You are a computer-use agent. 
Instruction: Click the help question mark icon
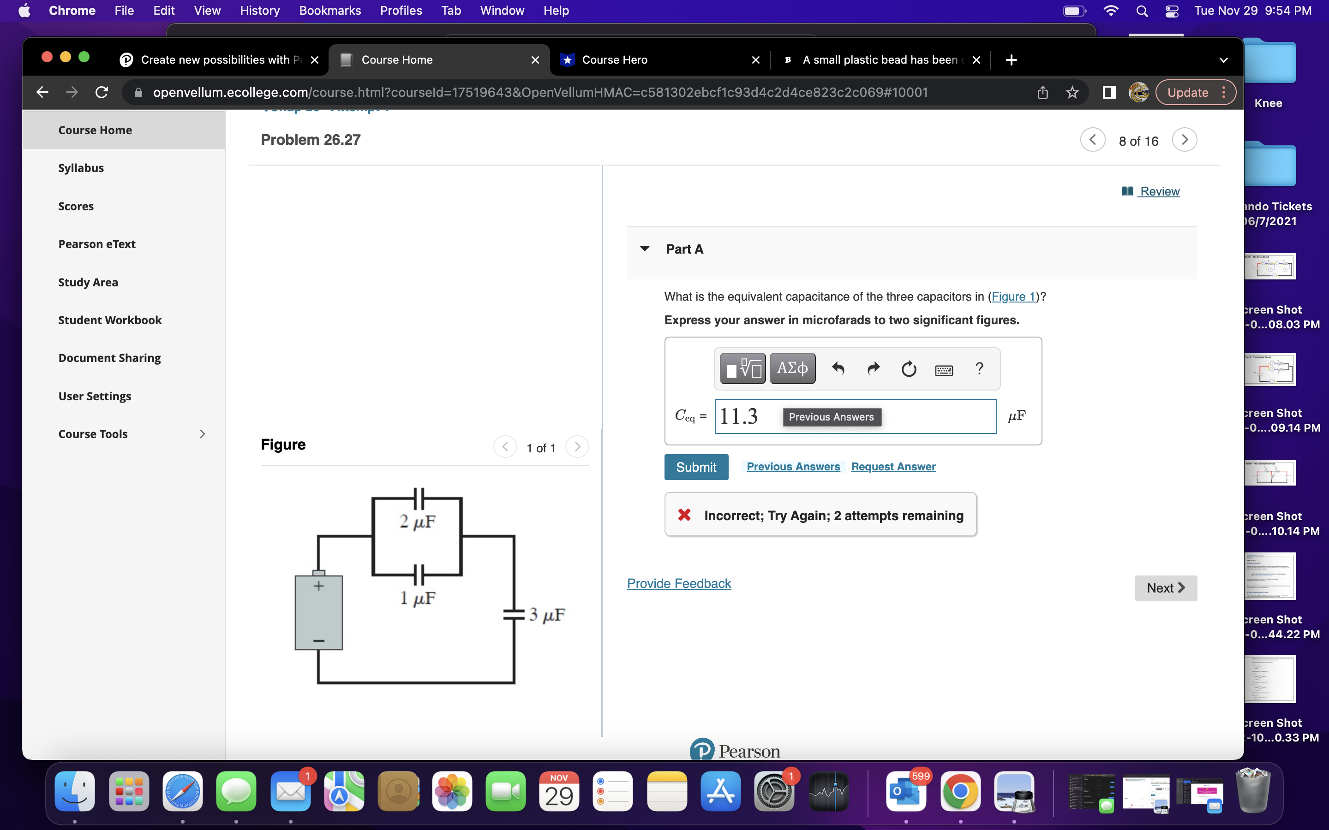979,368
